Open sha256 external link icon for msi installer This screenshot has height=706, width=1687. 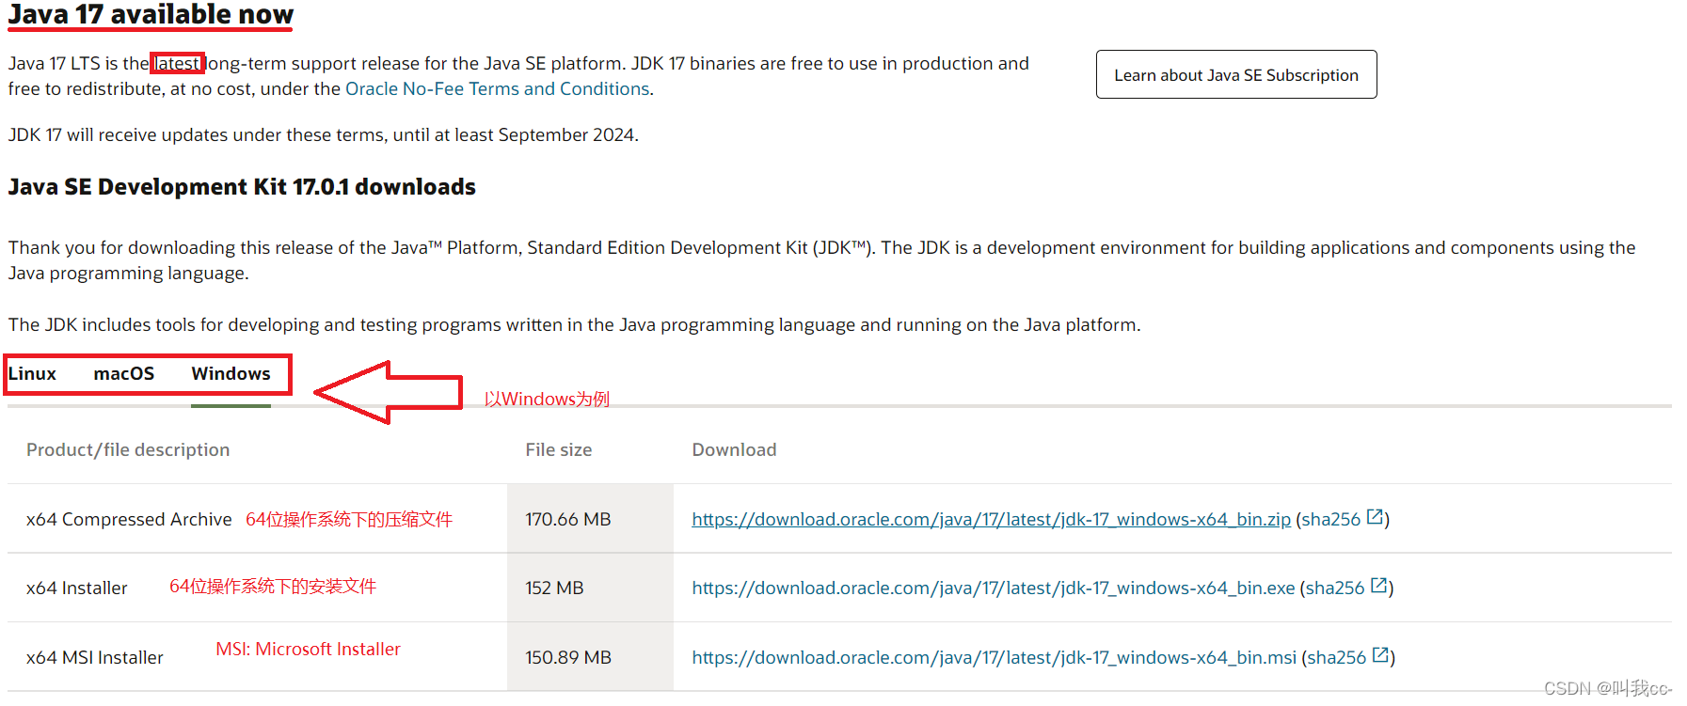click(1380, 655)
